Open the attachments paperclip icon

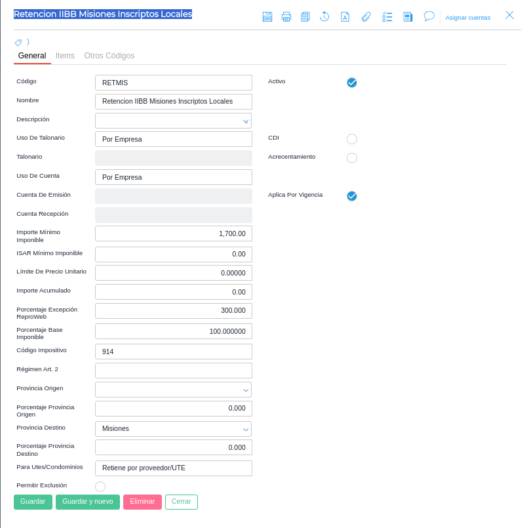point(366,17)
